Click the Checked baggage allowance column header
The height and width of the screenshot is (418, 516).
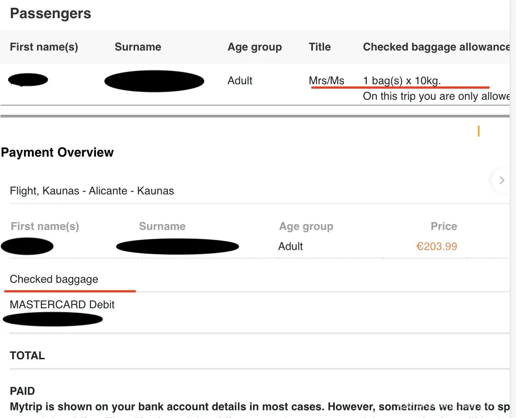click(x=436, y=47)
